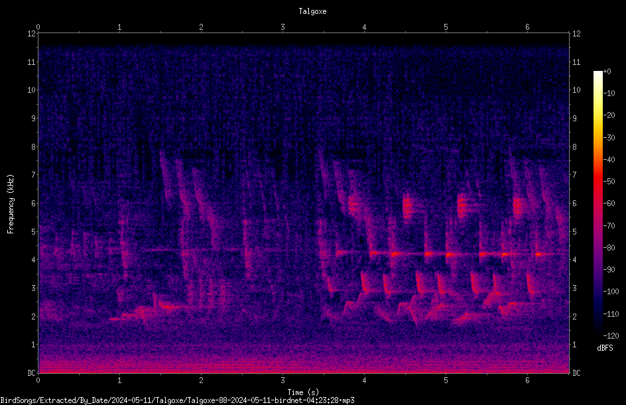This screenshot has height=405, width=626.
Task: Click the -120 value at color scale bottom
Action: [611, 335]
